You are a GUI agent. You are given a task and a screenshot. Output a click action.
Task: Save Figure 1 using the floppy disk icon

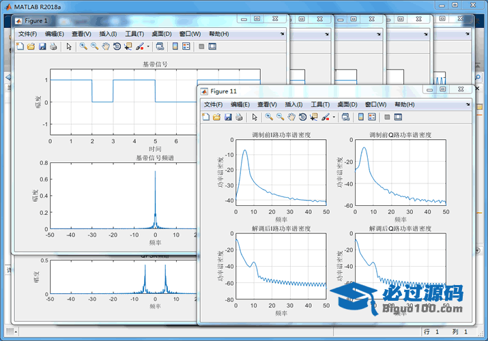(x=42, y=46)
